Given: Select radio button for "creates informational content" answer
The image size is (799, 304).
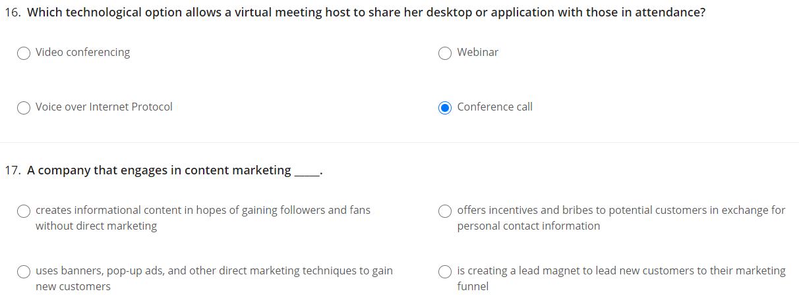Looking at the screenshot, I should pos(24,211).
